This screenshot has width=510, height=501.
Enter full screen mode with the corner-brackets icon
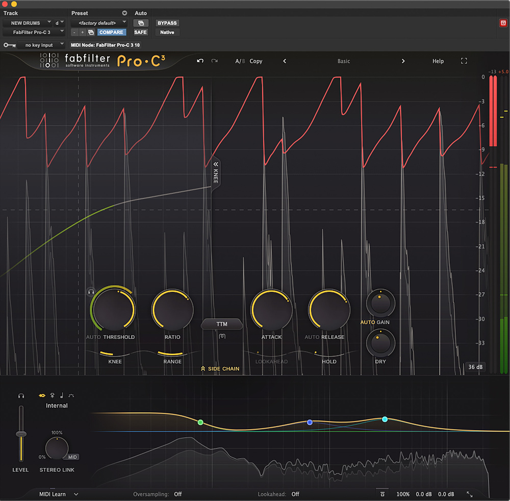464,61
